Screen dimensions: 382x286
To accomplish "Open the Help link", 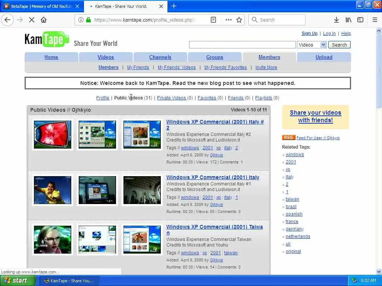I will (346, 34).
